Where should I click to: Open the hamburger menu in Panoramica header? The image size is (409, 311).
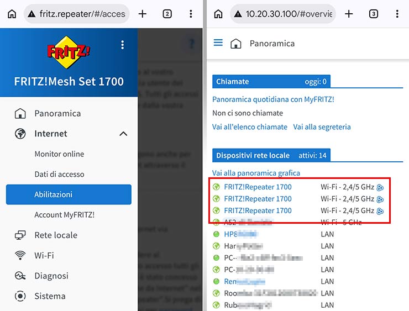click(x=218, y=43)
